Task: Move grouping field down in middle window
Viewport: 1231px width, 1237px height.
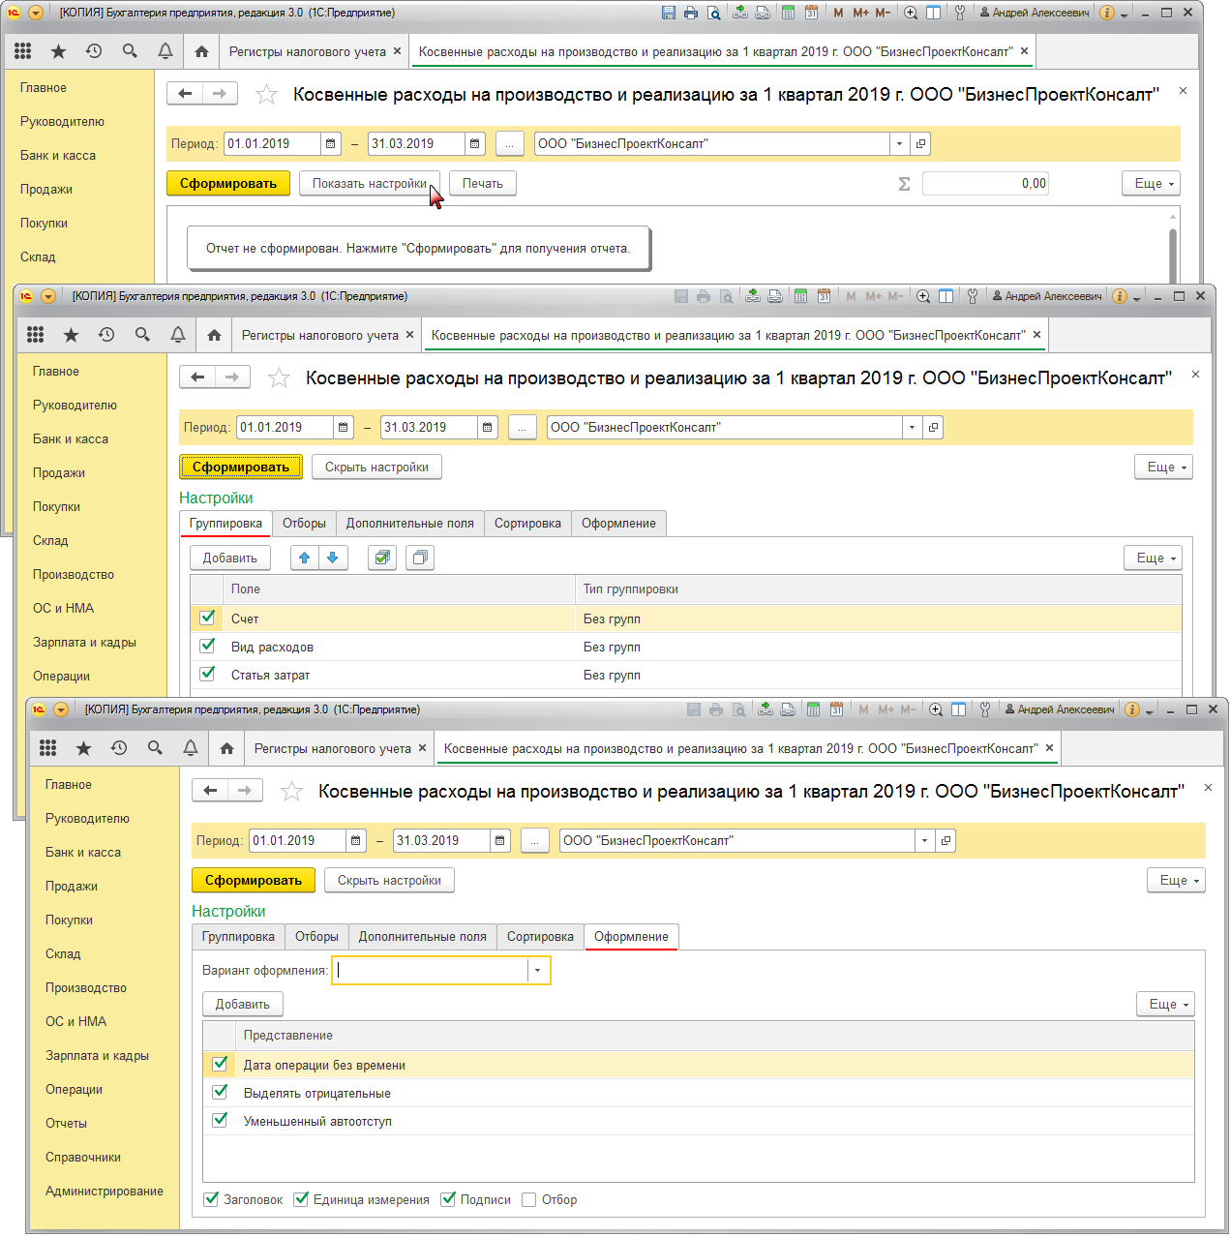Action: (333, 558)
